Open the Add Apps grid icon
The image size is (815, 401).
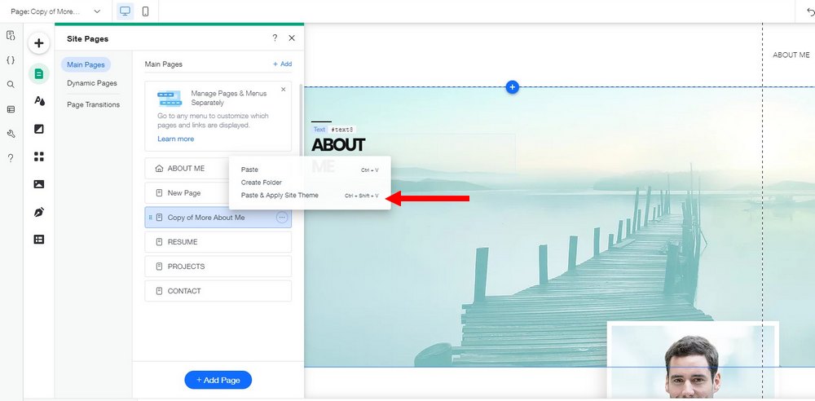[39, 156]
